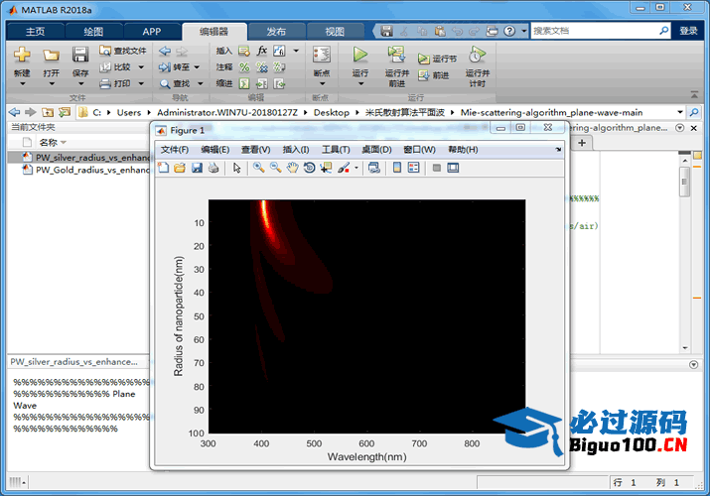This screenshot has width=710, height=496.
Task: Click the new figure icon in Figure toolbar
Action: [164, 168]
